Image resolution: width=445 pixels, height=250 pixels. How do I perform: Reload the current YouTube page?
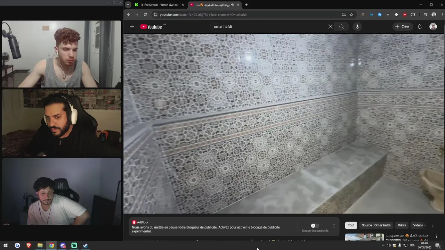coord(145,15)
